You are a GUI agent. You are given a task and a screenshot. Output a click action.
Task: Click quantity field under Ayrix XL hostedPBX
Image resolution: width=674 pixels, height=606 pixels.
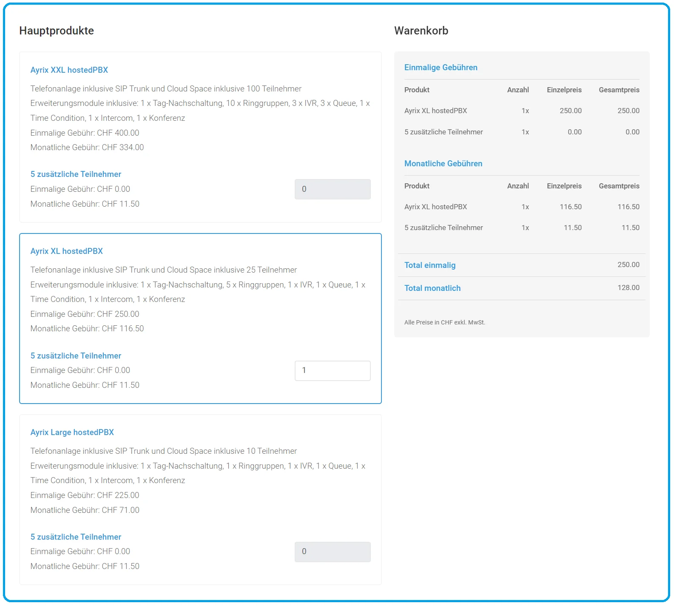(x=333, y=370)
